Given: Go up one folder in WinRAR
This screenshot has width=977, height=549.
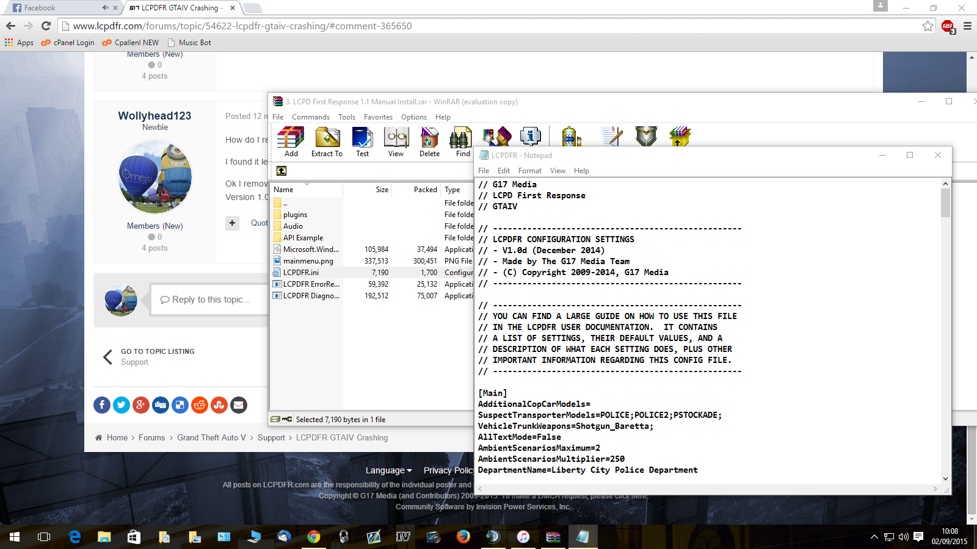Looking at the screenshot, I should tap(281, 171).
